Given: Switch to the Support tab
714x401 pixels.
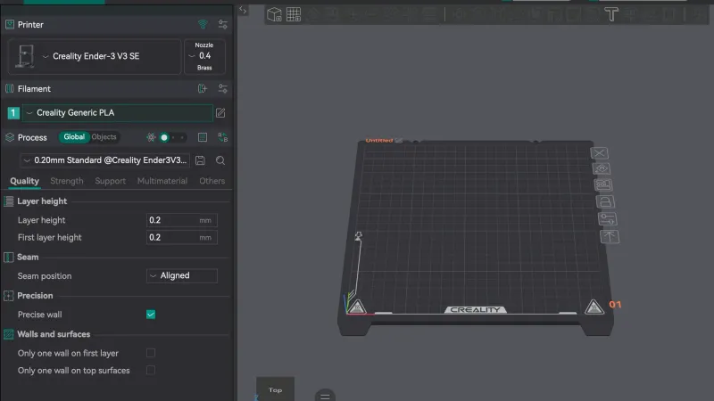Looking at the screenshot, I should tap(110, 181).
